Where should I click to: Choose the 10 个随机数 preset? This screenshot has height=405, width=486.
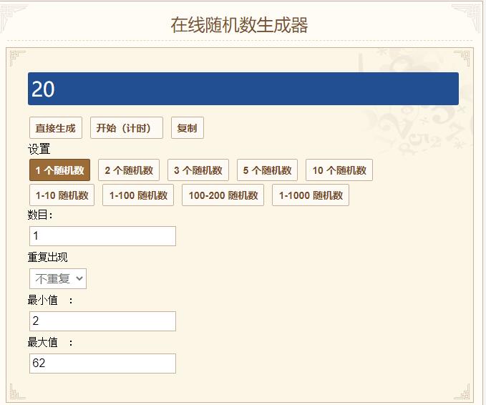pos(339,170)
